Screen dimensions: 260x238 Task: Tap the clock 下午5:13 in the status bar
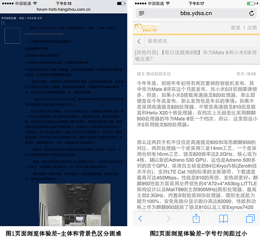pos(64,3)
